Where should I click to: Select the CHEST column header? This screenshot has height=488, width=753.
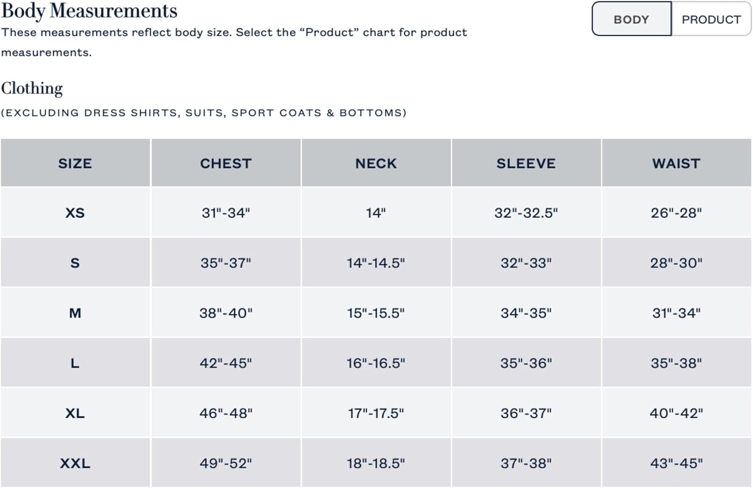[225, 163]
